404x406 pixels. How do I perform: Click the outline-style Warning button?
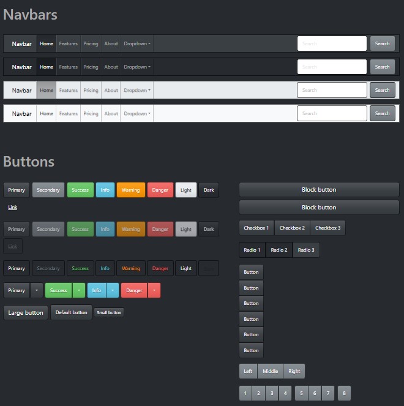(130, 268)
